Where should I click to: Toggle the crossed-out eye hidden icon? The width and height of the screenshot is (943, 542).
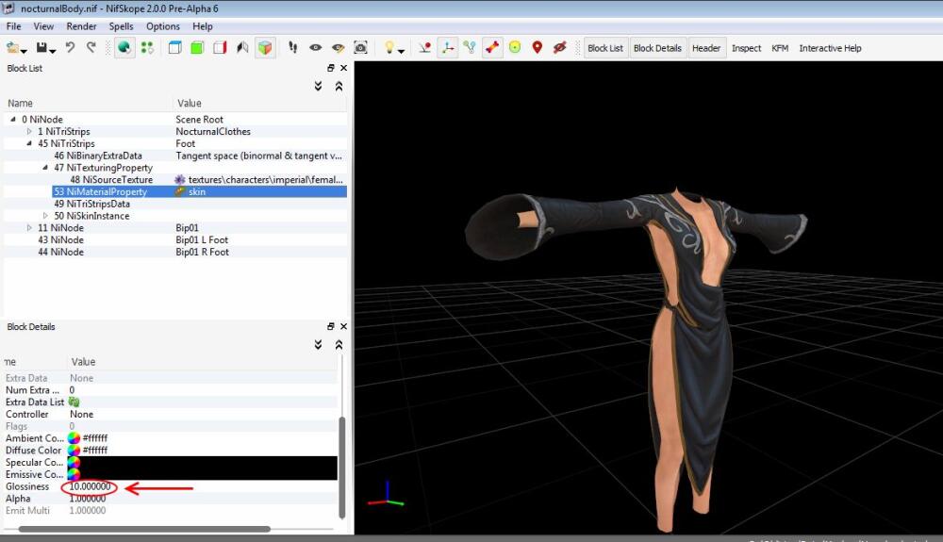[x=560, y=47]
